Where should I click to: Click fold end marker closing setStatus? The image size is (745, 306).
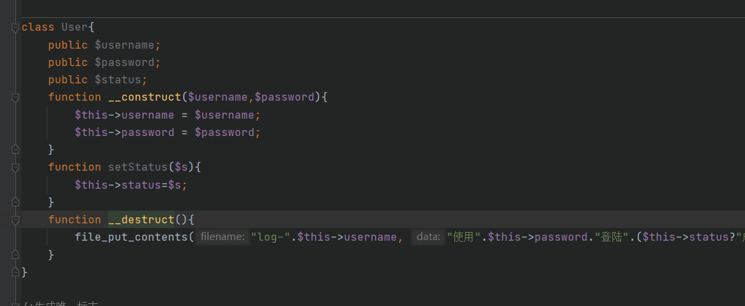coord(15,203)
